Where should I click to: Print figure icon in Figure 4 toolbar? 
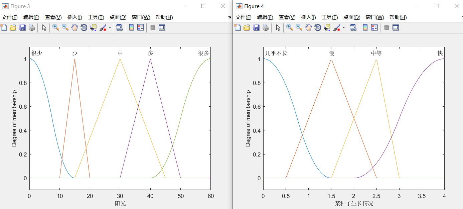(266, 28)
